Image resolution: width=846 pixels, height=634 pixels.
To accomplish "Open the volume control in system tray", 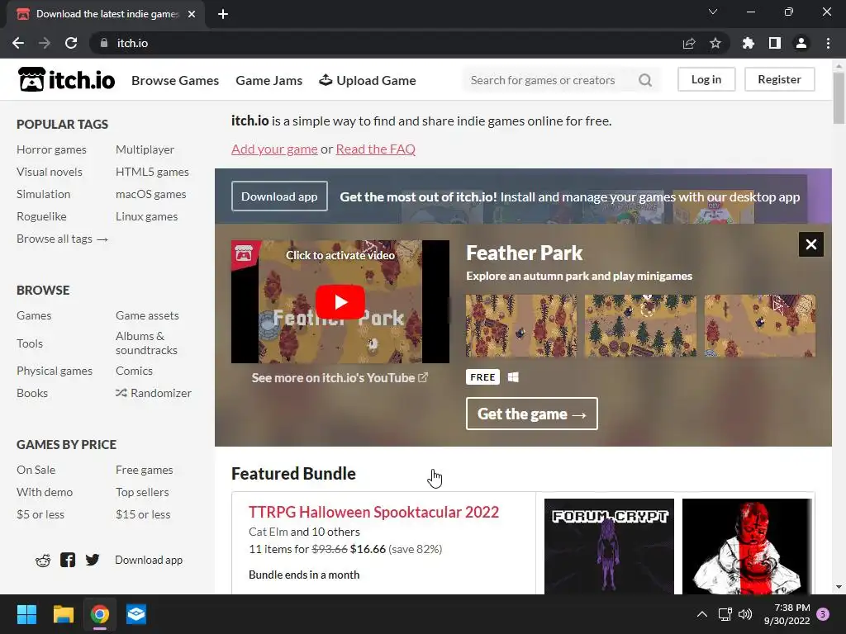I will coord(745,614).
